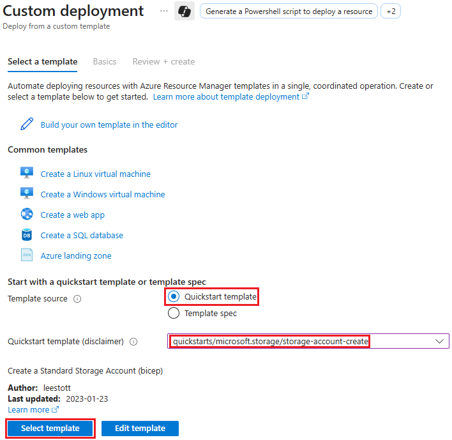452x440 pixels.
Task: Select the Quickstart template radio button
Action: click(x=174, y=296)
